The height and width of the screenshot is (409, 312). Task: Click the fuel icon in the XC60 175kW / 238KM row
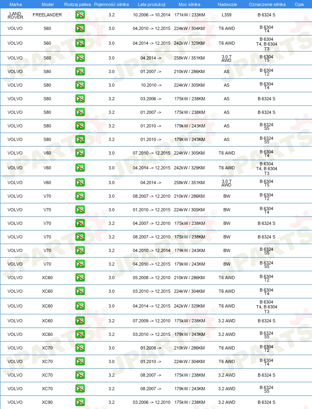pos(80,321)
